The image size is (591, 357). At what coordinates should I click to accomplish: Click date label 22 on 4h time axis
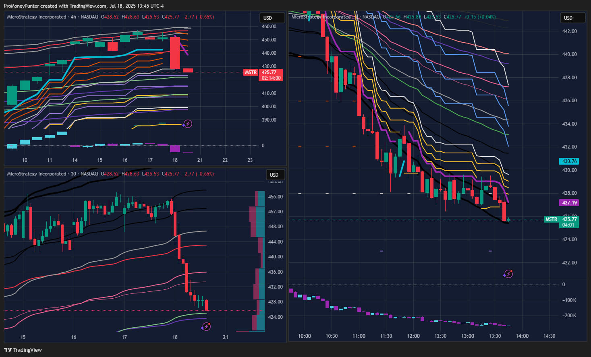click(225, 160)
